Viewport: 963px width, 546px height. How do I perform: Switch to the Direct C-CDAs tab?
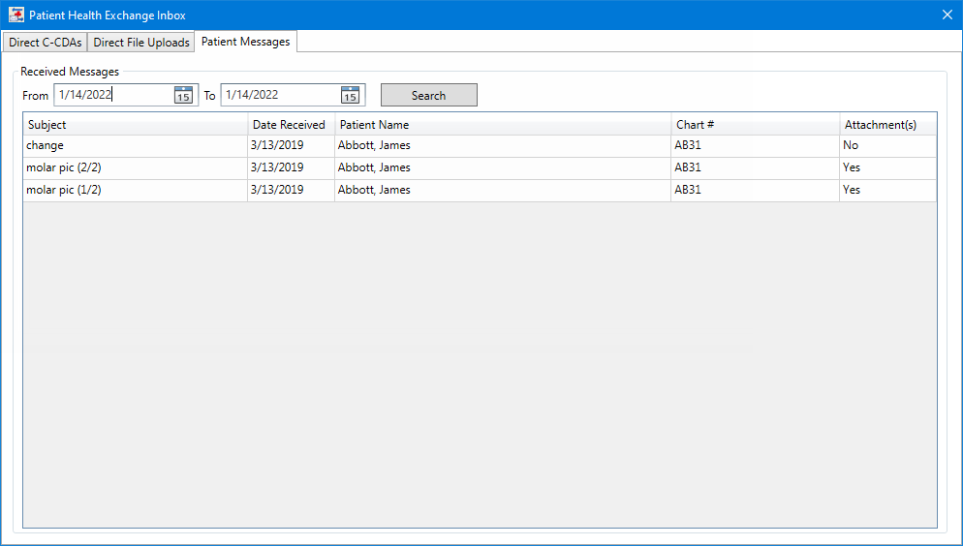tap(45, 43)
